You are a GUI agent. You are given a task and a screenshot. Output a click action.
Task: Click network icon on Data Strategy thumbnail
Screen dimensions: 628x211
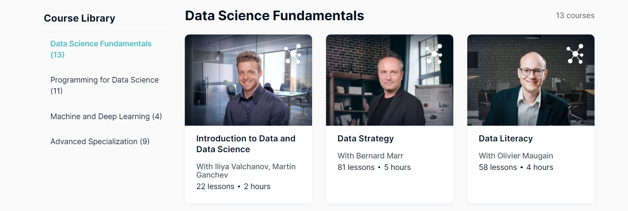pyautogui.click(x=434, y=54)
